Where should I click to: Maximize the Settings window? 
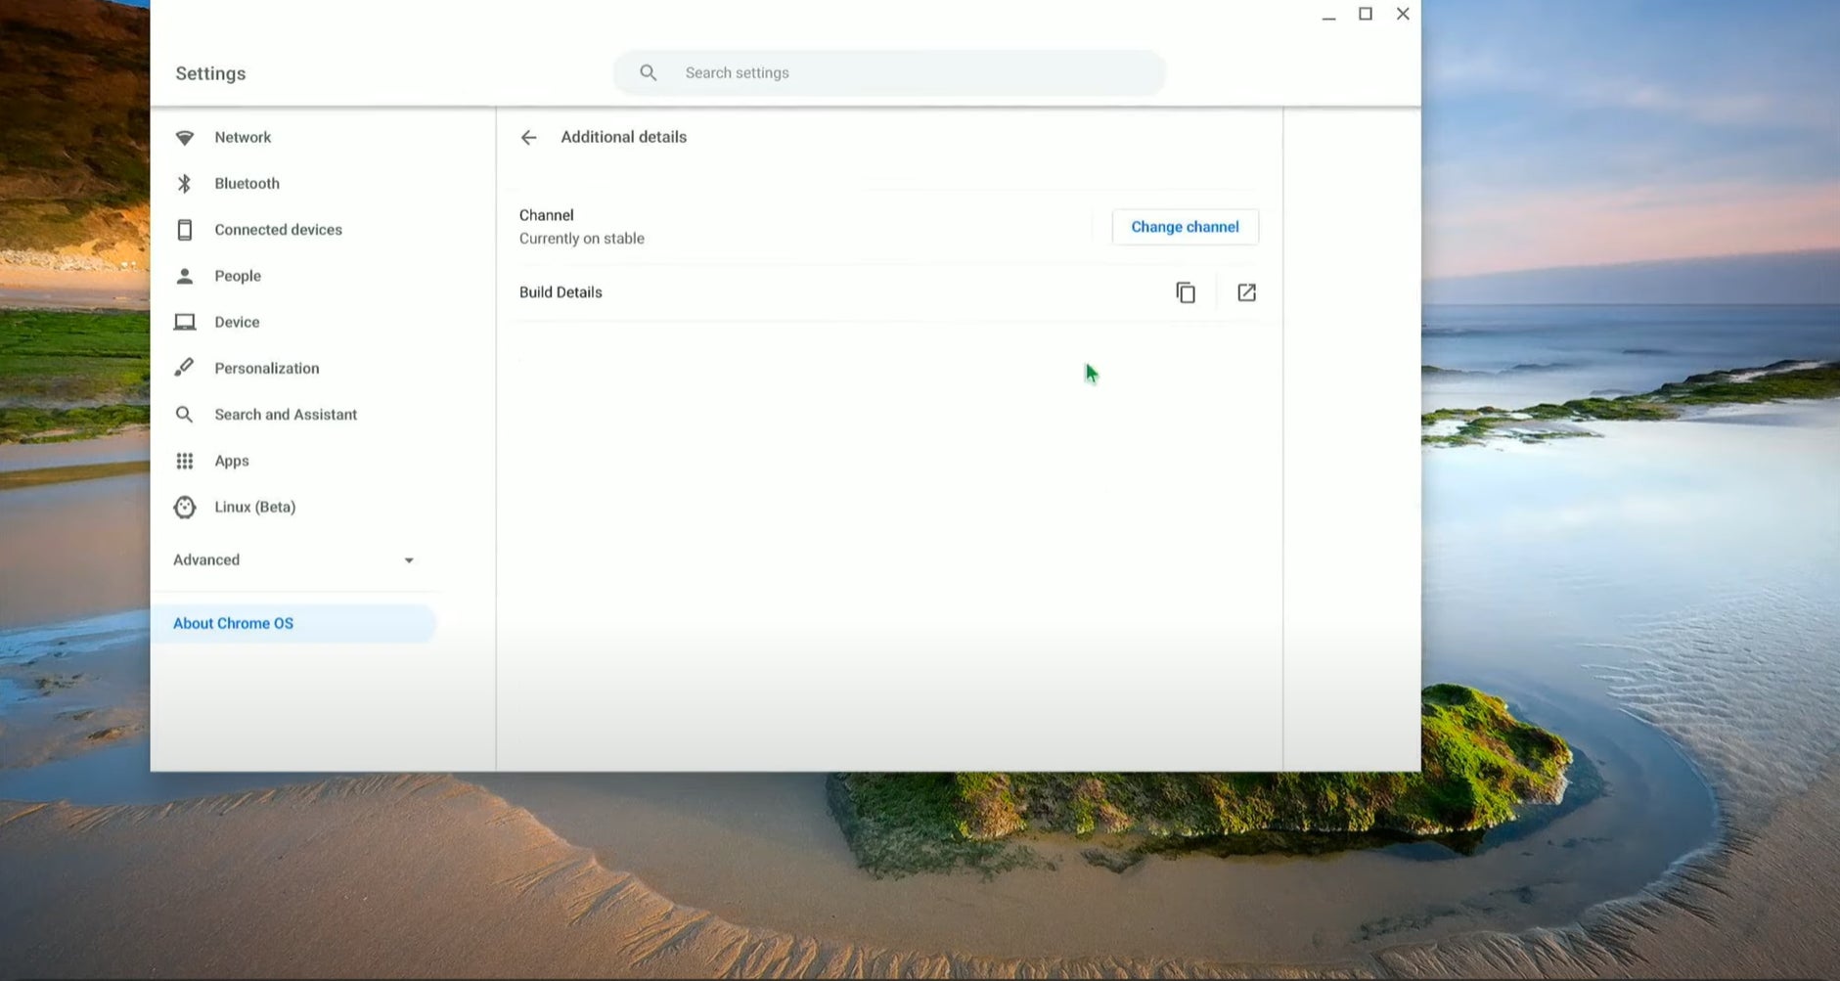point(1365,15)
